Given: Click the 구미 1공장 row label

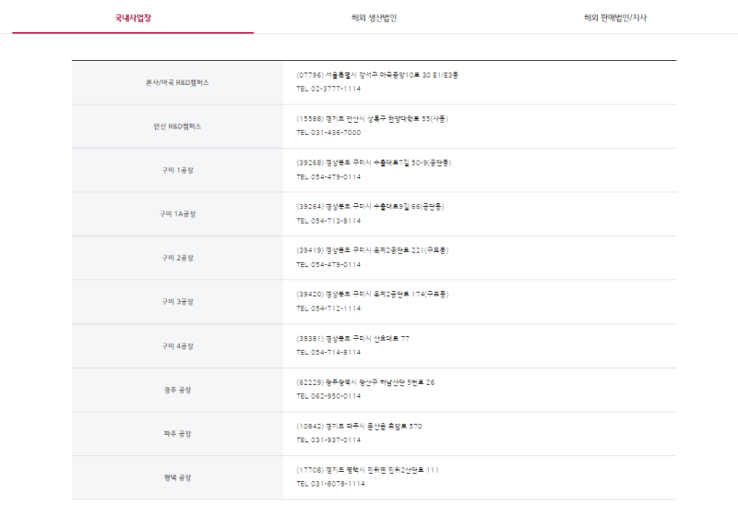Looking at the screenshot, I should (177, 170).
